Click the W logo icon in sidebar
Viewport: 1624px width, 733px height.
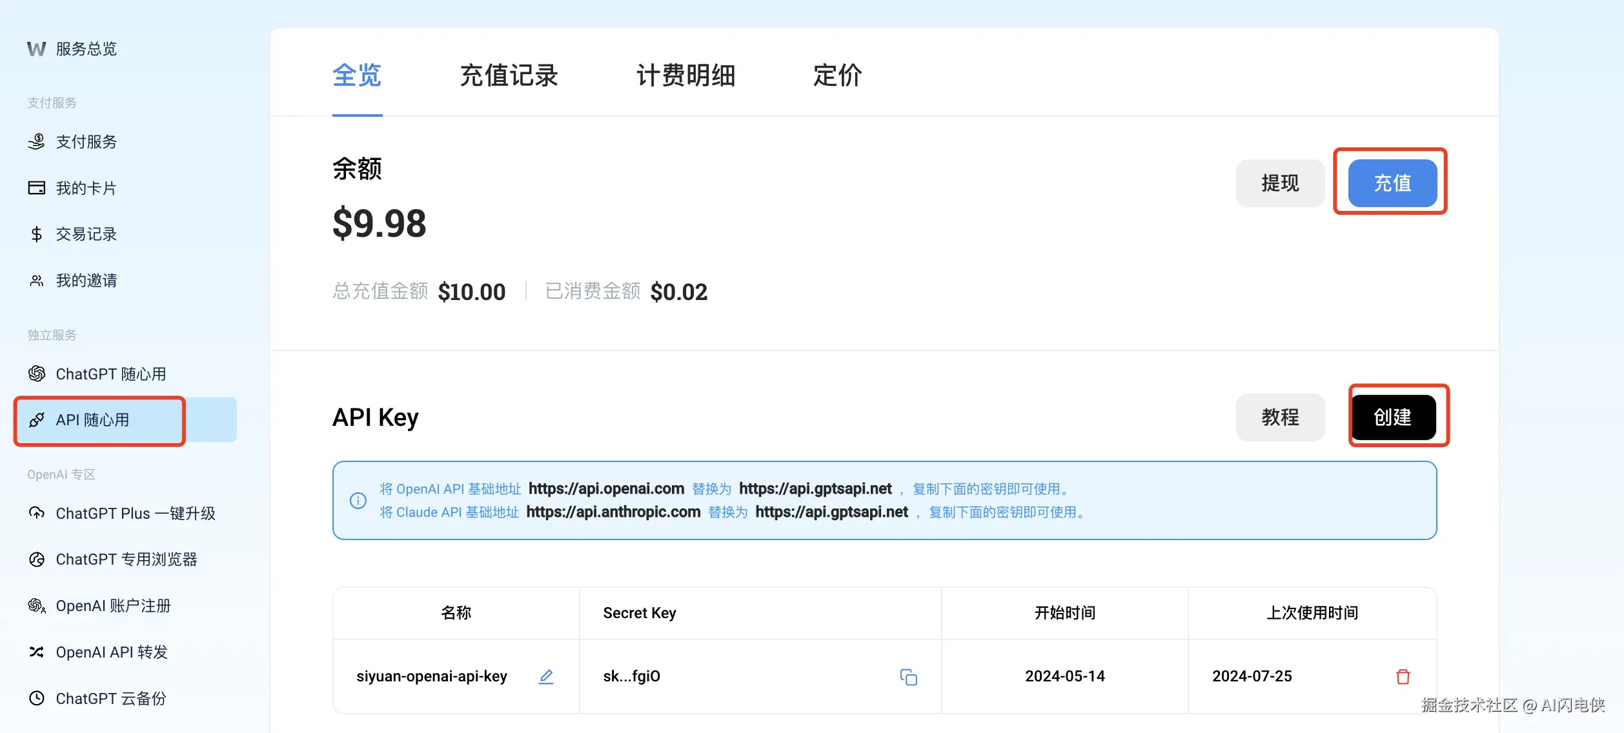coord(36,49)
